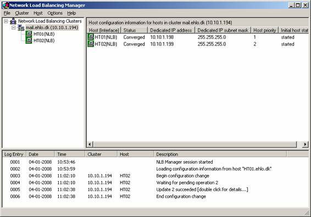Viewport: 311px width, 217px height.
Task: Click 'Update 2 succeeded' log description
Action: point(202,190)
